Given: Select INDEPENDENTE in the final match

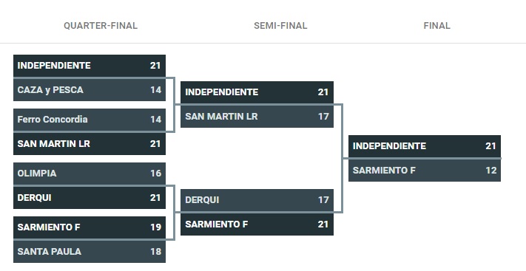Looking at the screenshot, I should click(x=425, y=146).
